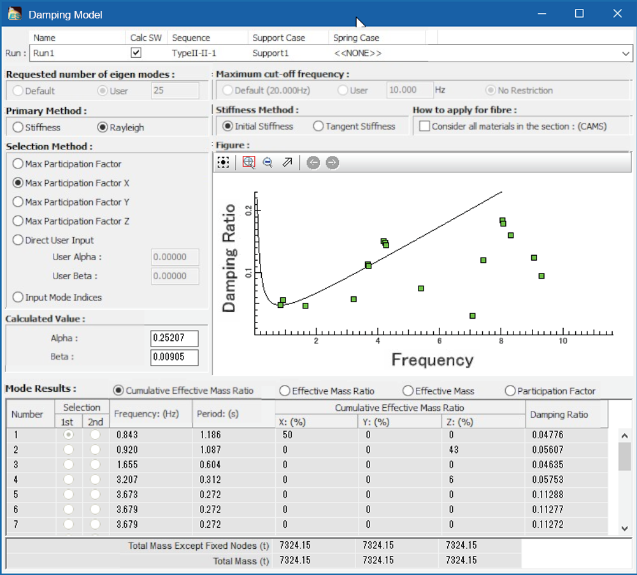Select the diagonal arrow pointer tool

287,163
